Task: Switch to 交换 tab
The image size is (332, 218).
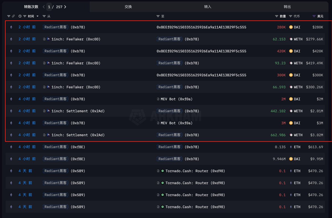Action: (128, 7)
